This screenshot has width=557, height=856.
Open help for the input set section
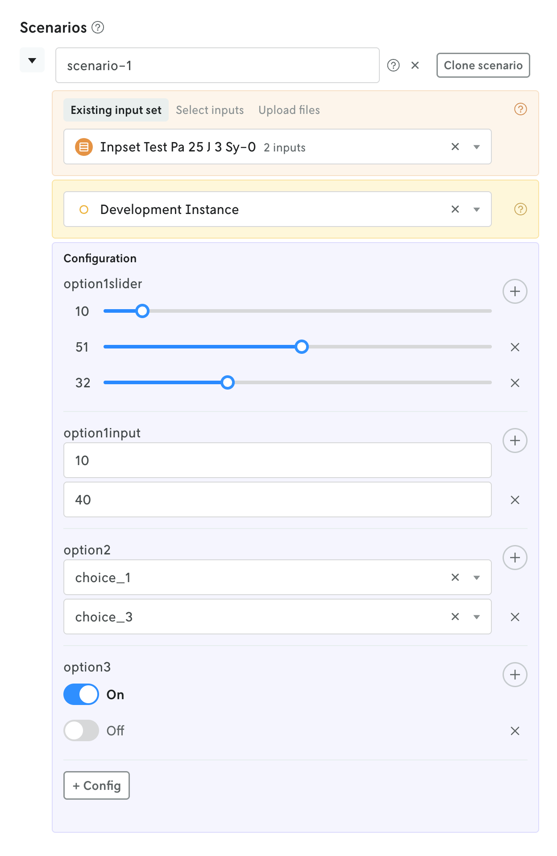click(x=520, y=109)
